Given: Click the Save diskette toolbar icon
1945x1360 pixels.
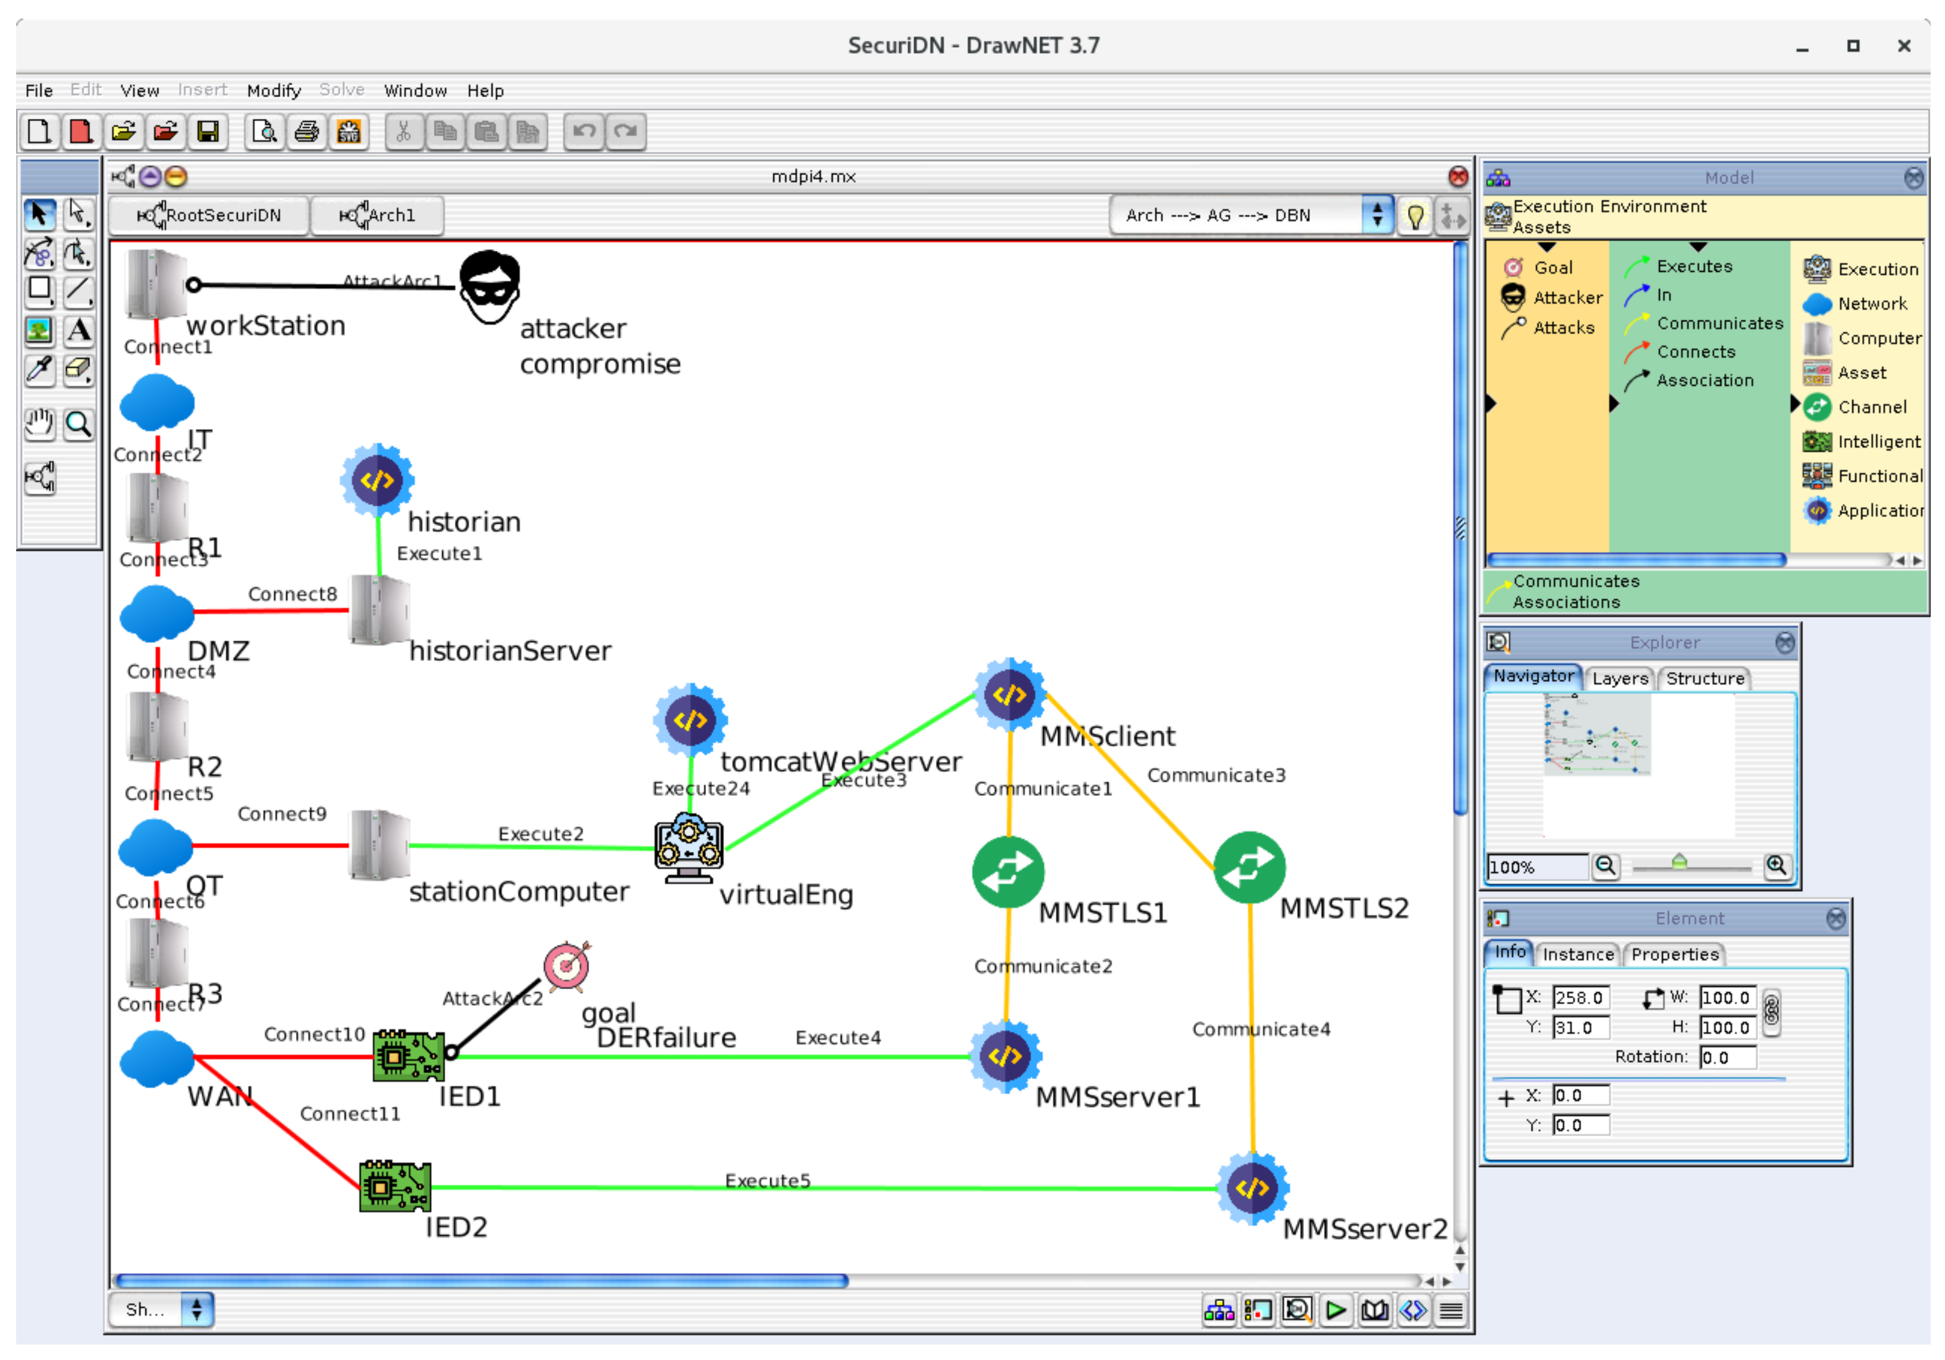Looking at the screenshot, I should [x=208, y=131].
